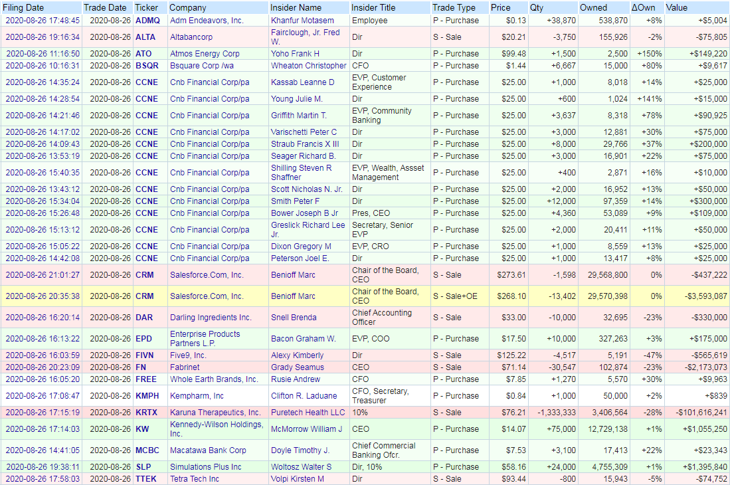Open insider Yoho Frank H link

[295, 54]
